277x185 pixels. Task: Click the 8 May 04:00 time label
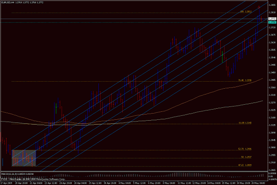169,183
